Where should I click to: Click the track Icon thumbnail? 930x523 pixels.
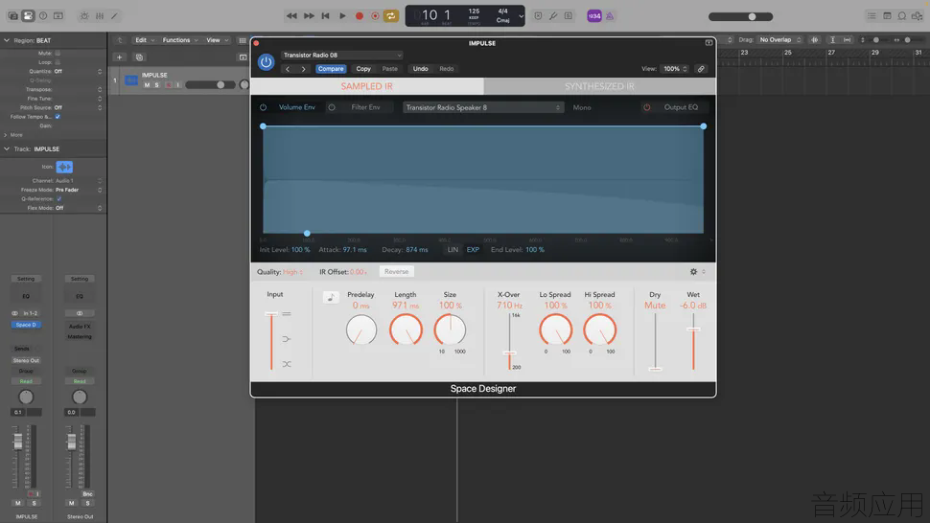pyautogui.click(x=64, y=167)
